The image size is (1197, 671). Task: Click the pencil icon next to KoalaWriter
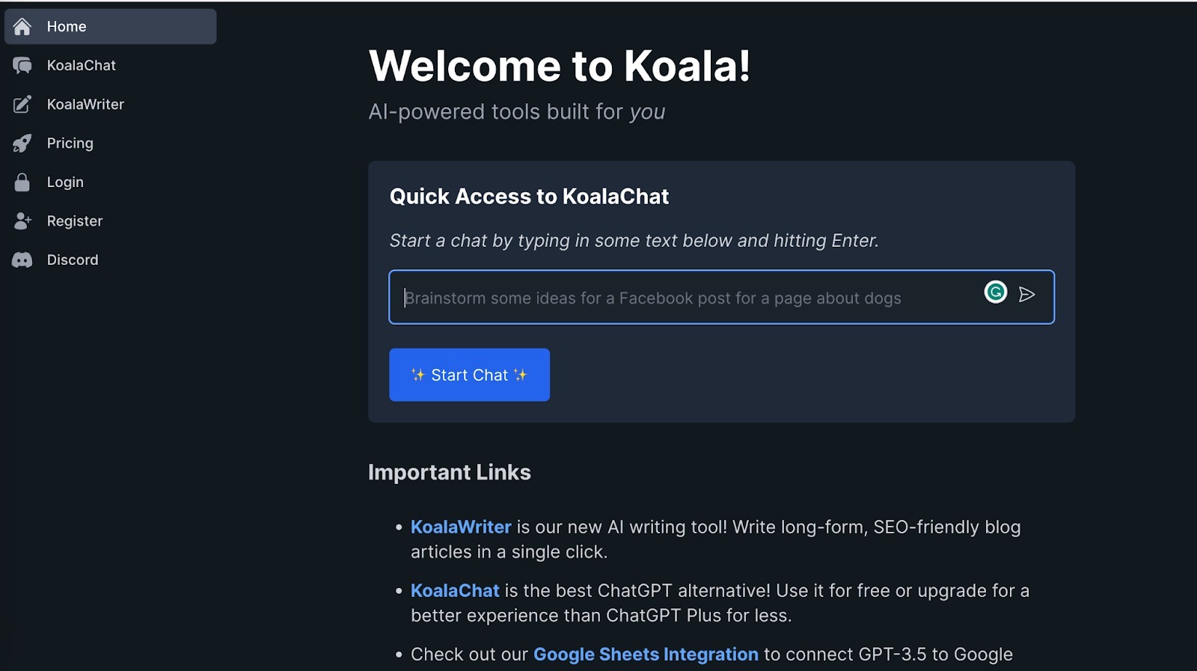click(21, 104)
